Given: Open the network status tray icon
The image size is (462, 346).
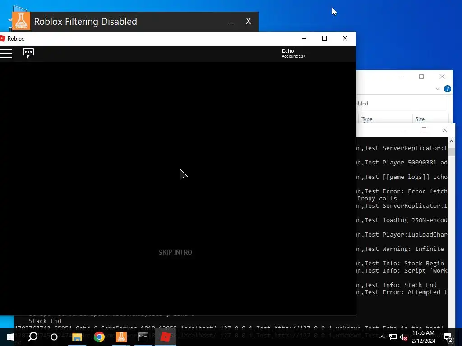Looking at the screenshot, I should [393, 337].
